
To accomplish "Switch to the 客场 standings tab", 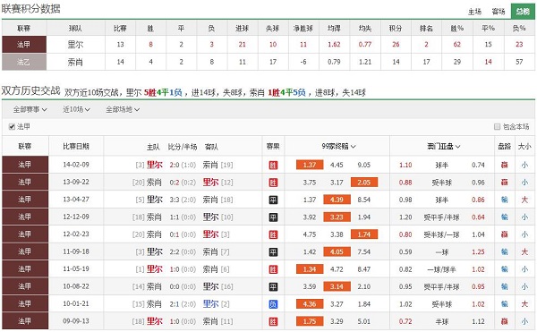I will point(499,12).
